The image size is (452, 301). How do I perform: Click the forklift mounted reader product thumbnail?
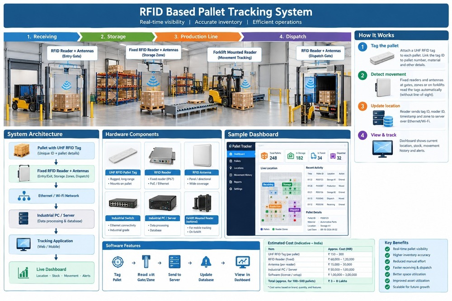202,203
